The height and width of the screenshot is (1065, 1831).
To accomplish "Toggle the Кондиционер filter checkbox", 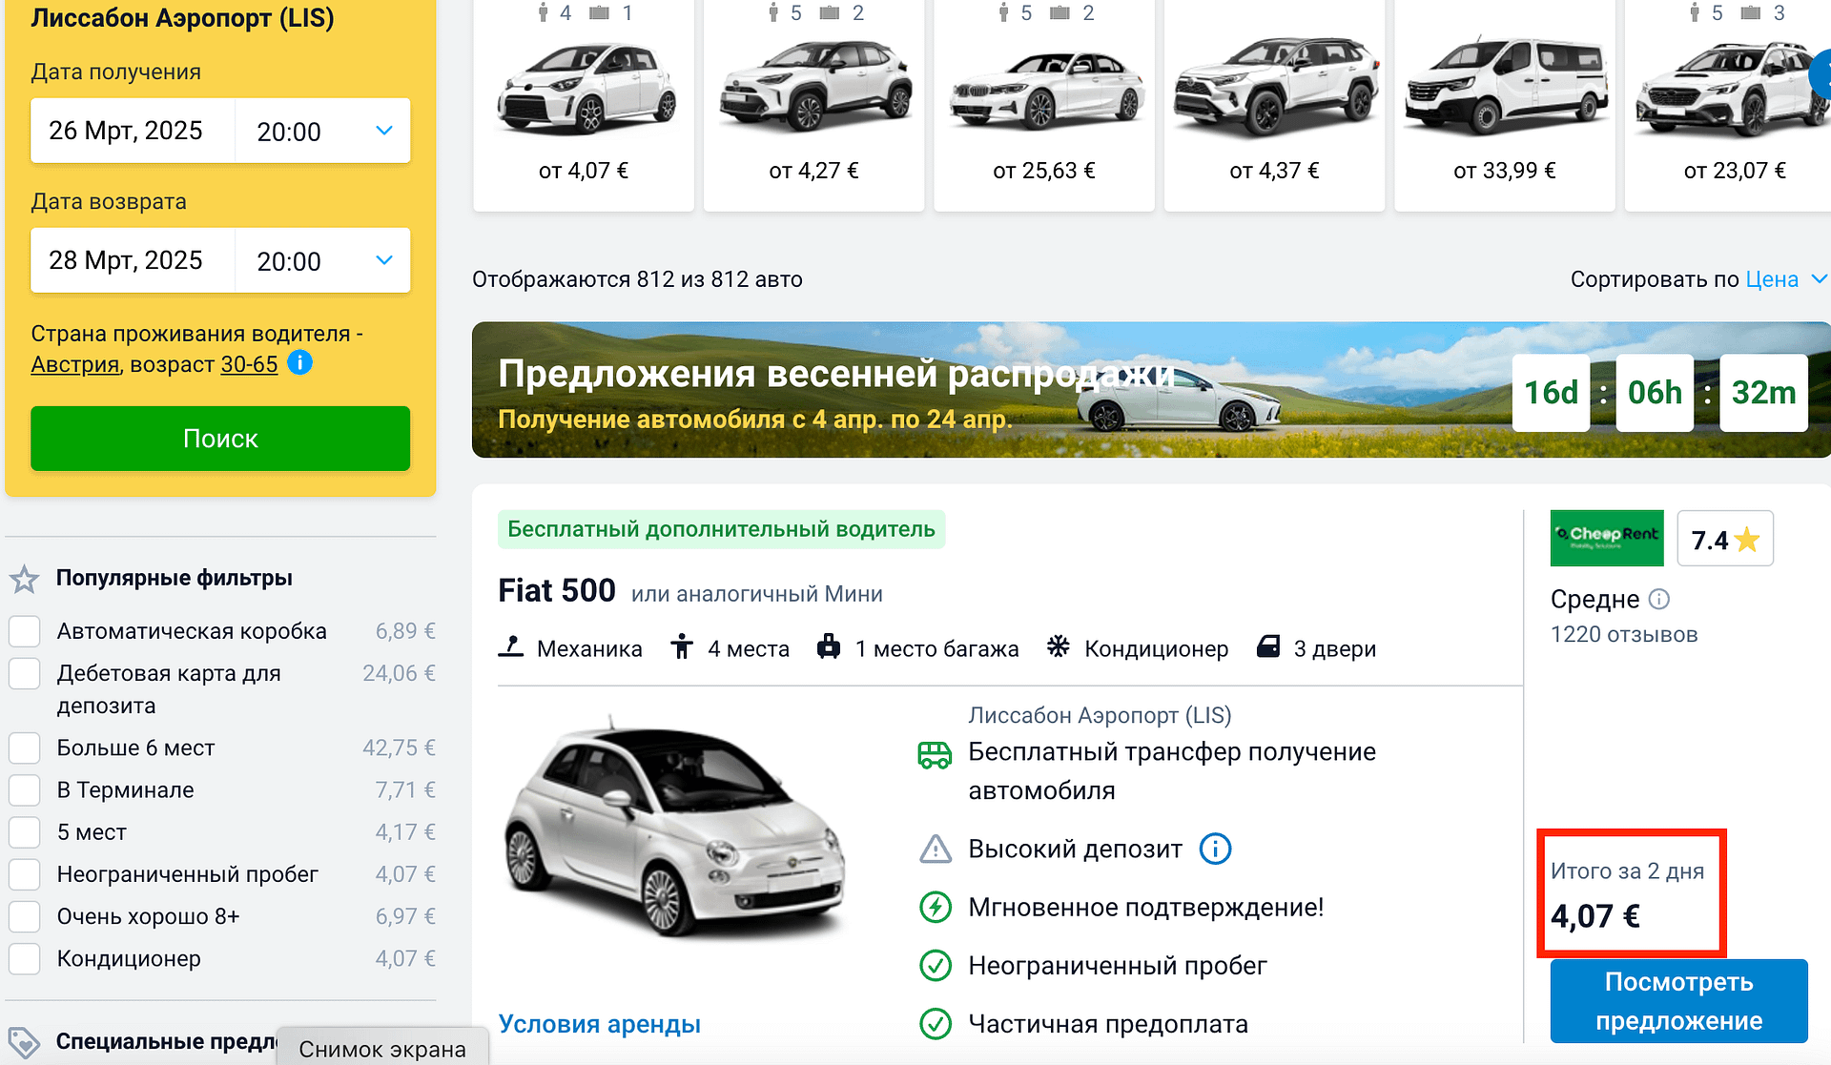I will click(25, 958).
